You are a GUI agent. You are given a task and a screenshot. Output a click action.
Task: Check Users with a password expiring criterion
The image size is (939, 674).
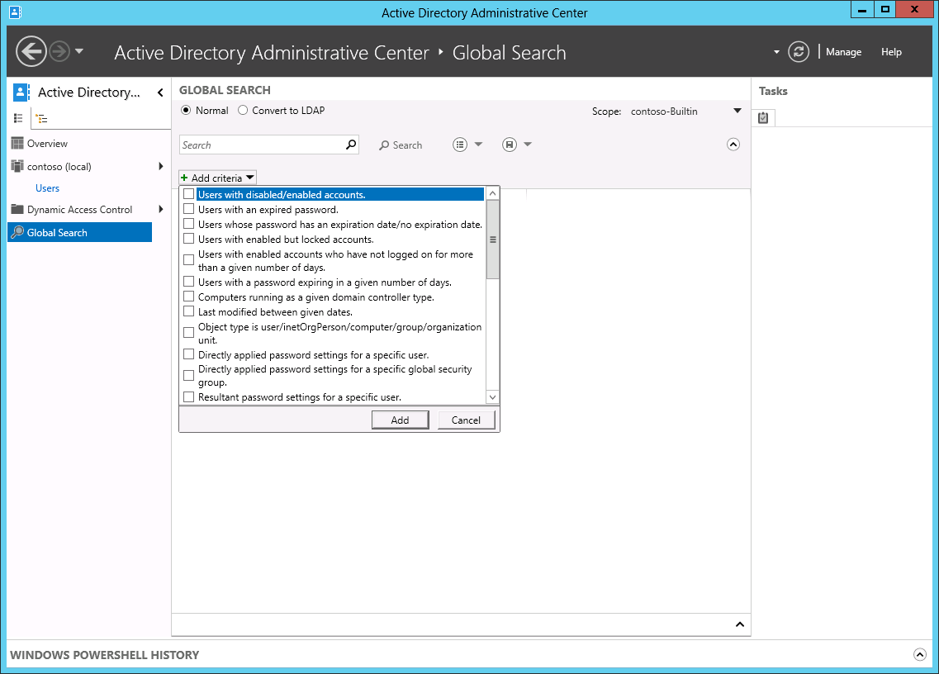coord(188,282)
